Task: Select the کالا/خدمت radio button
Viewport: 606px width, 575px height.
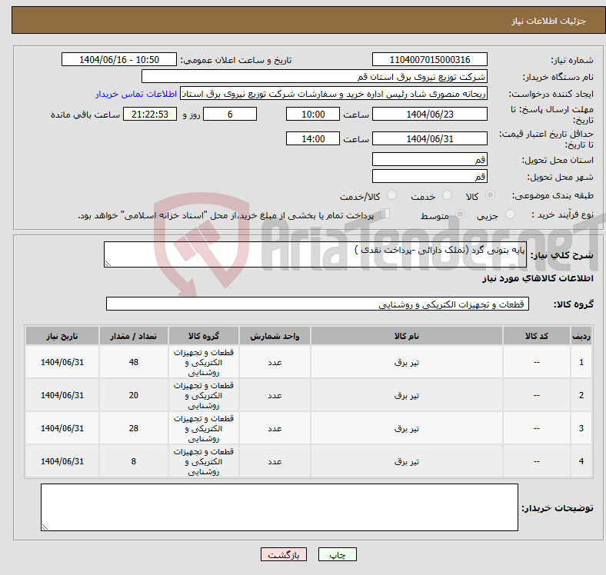Action: (x=392, y=195)
